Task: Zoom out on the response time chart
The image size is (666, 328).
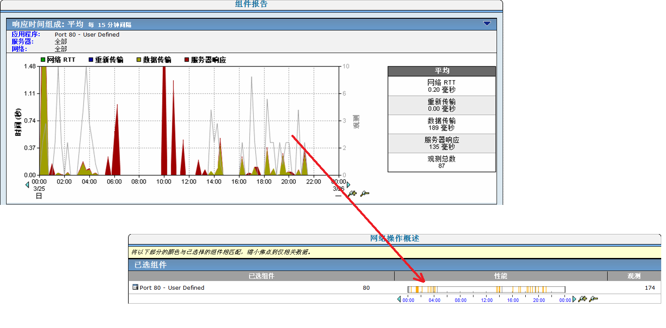Action: pos(365,194)
